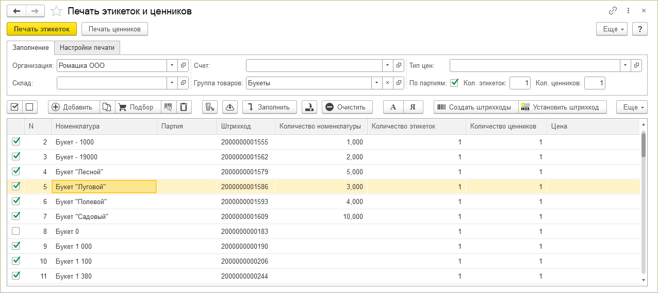Viewport: 658px width, 293px height.
Task: Switch to the Настройки печати tab
Action: click(87, 48)
